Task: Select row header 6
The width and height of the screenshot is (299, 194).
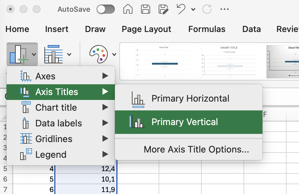Action: 5,179
